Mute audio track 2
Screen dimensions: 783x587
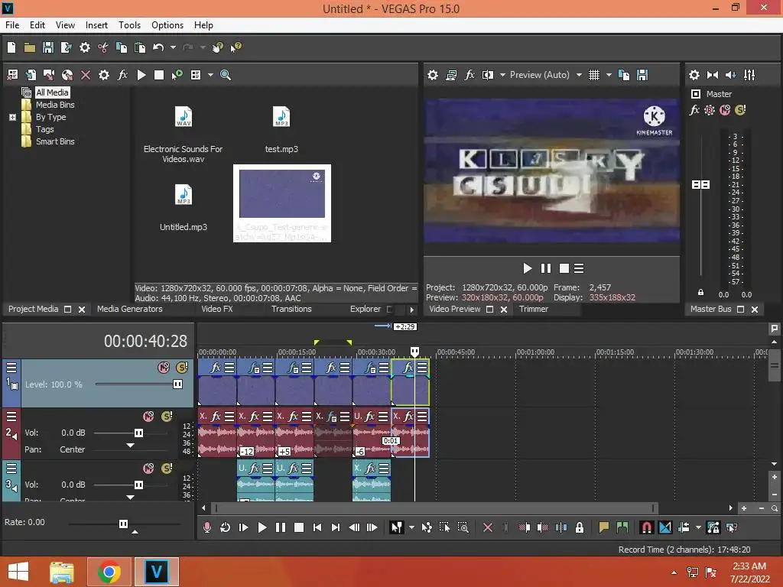148,417
